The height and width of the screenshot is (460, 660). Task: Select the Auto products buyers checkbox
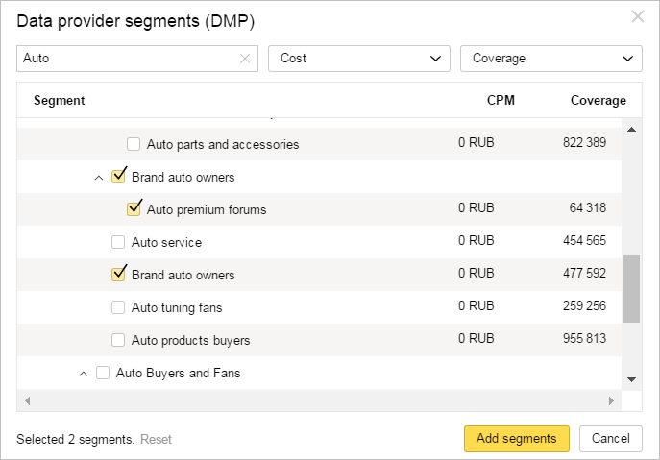point(118,340)
